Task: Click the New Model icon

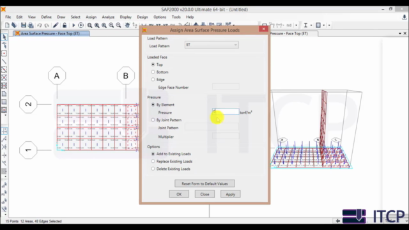Action: click(7, 26)
